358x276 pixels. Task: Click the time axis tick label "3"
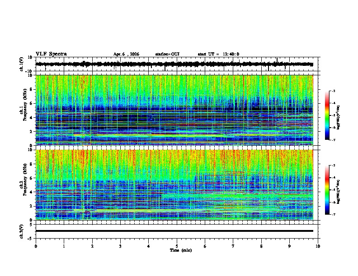coord(120,246)
